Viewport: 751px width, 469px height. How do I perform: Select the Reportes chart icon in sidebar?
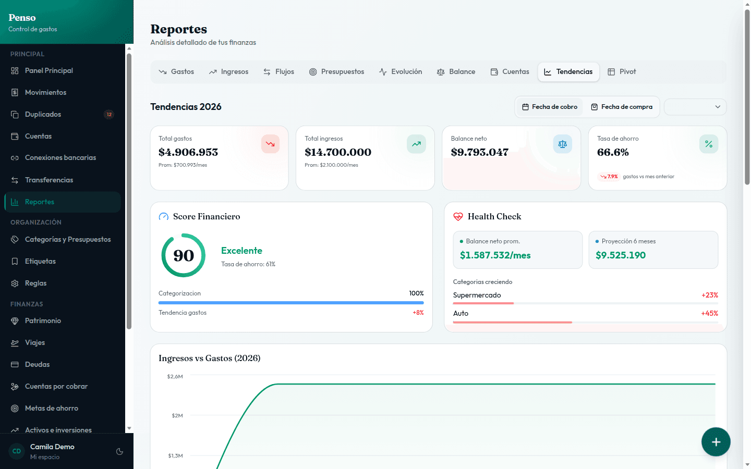point(15,202)
